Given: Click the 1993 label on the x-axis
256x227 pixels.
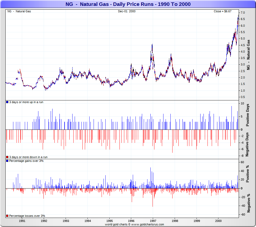Looking at the screenshot, I should tap(66, 221).
